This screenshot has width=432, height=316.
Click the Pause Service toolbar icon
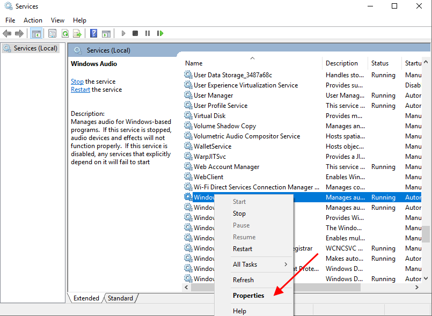(148, 33)
